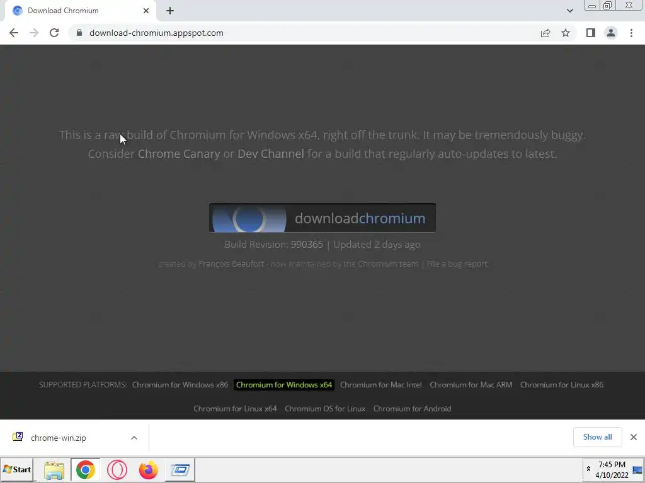This screenshot has width=645, height=483.
Task: Close the downloads bar
Action: click(634, 437)
